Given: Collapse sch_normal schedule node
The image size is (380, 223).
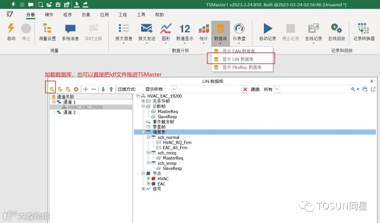Looking at the screenshot, I should (148, 137).
